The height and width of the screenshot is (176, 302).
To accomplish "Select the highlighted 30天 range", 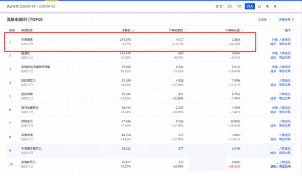I will point(250,6).
